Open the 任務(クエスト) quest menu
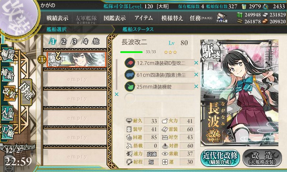The height and width of the screenshot is (172, 287). (x=201, y=18)
